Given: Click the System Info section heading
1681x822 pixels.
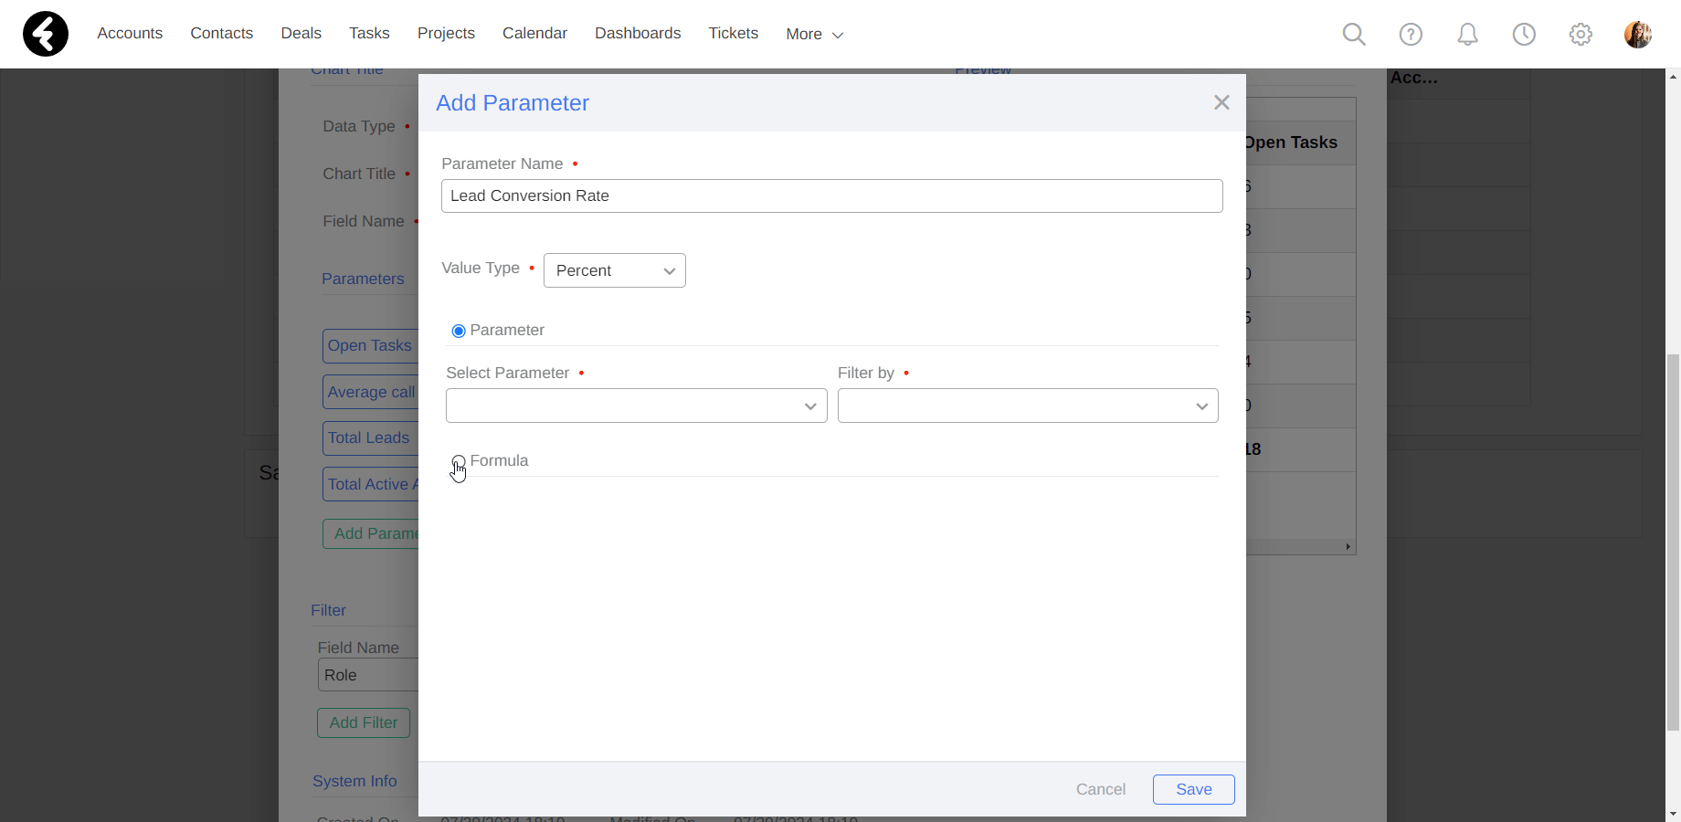Looking at the screenshot, I should 354,781.
